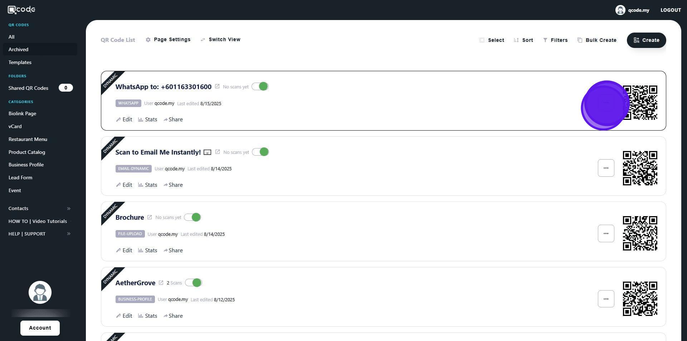
Task: Click the Bulk Create button
Action: pos(597,40)
